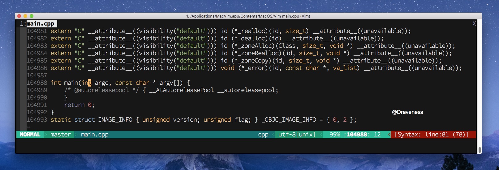Click line number 104990 in the gutter
Screen dimensions: 499x170
pos(37,98)
